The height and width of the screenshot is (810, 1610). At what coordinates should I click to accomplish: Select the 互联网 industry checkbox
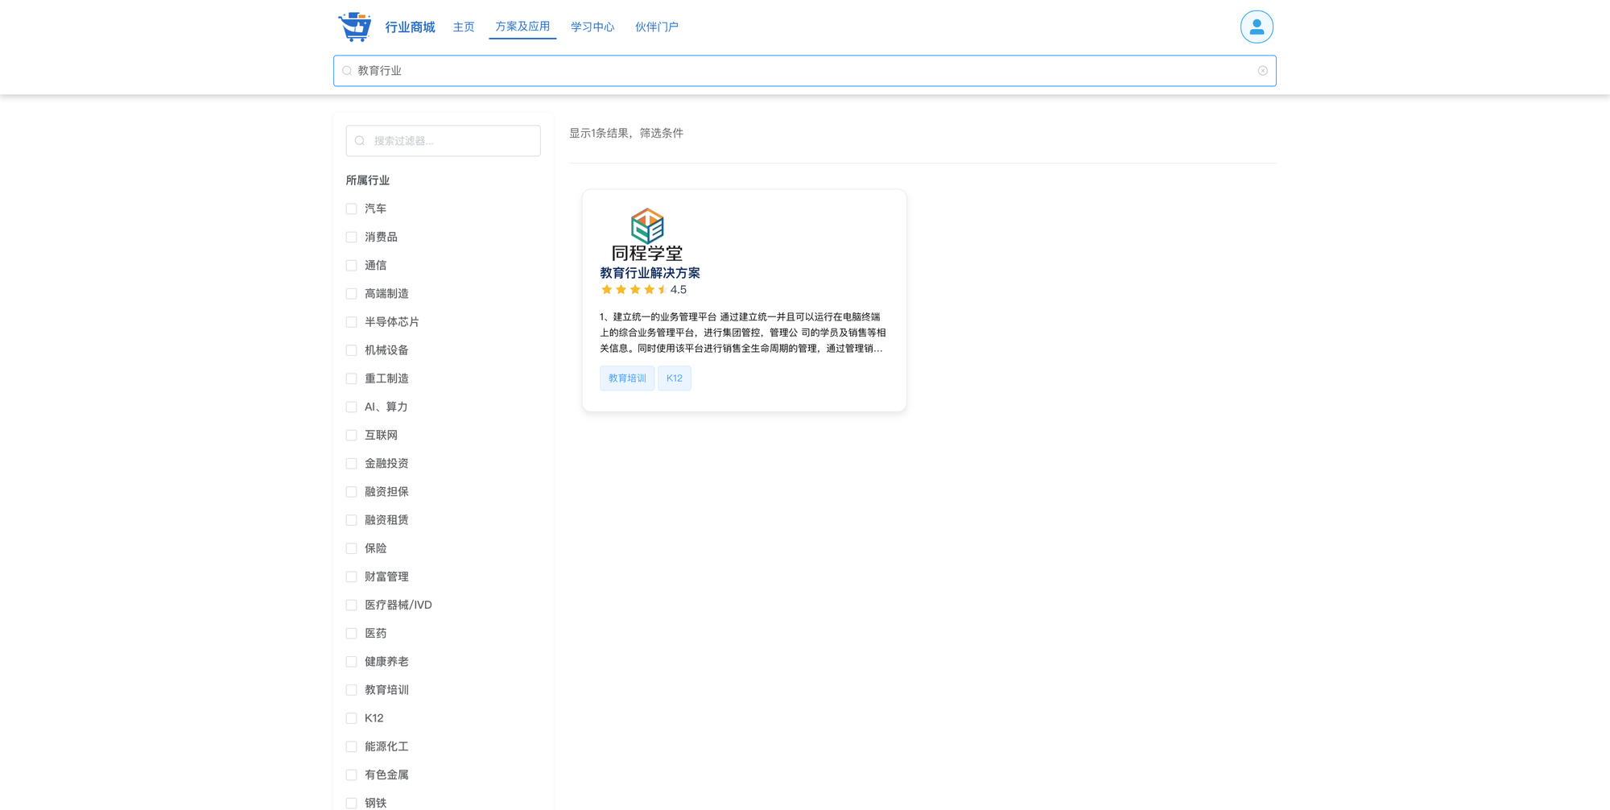click(x=352, y=436)
